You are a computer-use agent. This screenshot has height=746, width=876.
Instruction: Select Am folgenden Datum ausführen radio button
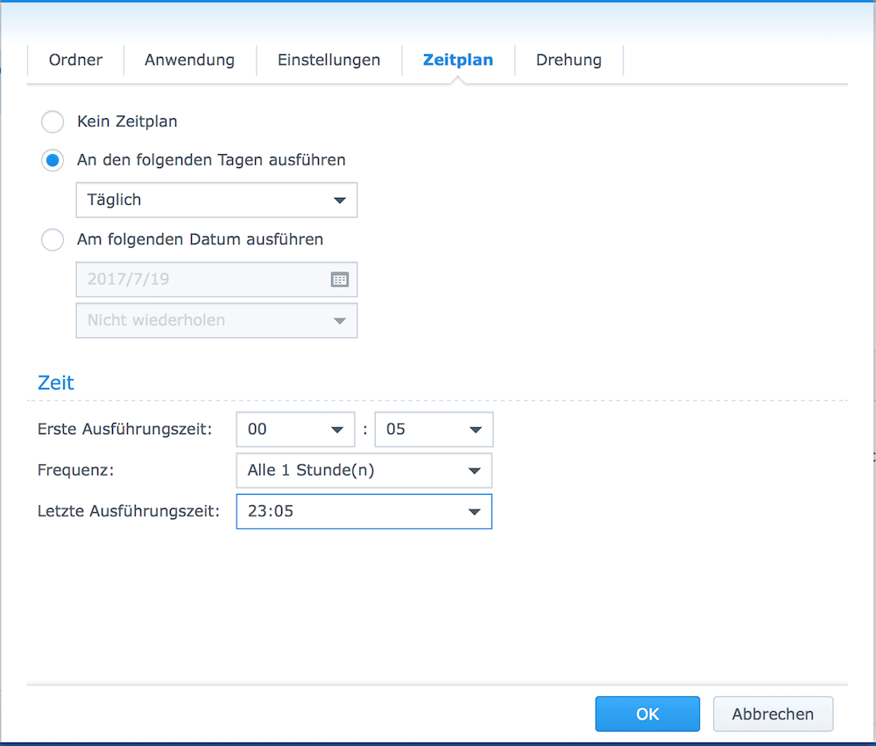[x=53, y=240]
